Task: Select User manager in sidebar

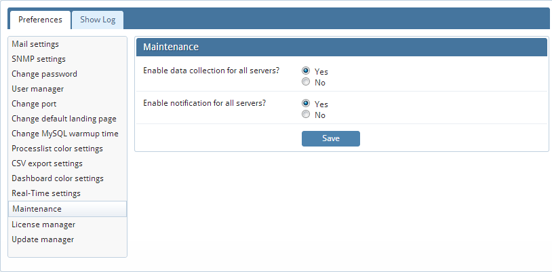Action: pyautogui.click(x=38, y=89)
